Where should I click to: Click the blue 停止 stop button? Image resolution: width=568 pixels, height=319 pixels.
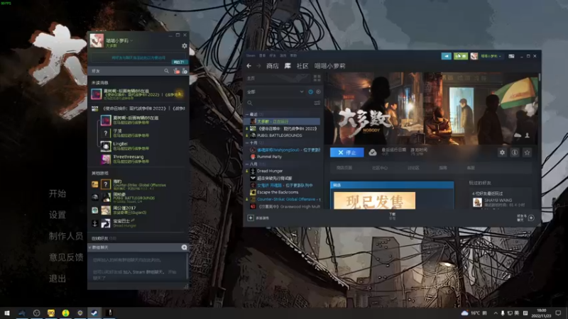click(x=346, y=152)
